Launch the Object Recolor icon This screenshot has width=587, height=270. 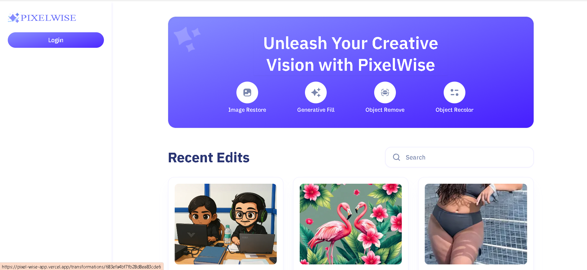(x=455, y=92)
